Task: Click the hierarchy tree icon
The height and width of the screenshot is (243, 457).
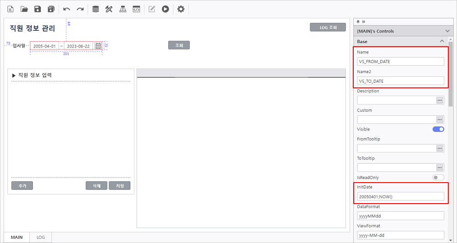Action: pyautogui.click(x=122, y=9)
